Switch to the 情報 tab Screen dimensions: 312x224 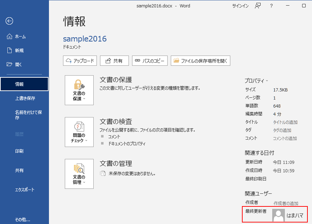pos(19,84)
